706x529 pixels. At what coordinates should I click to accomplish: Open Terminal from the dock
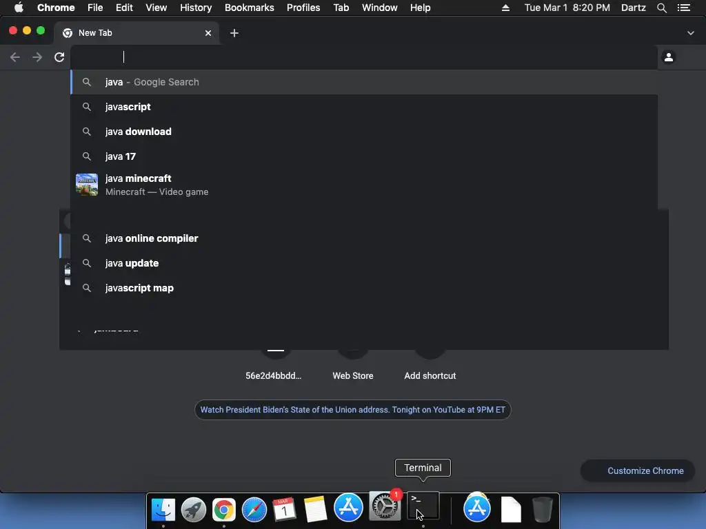pos(423,506)
